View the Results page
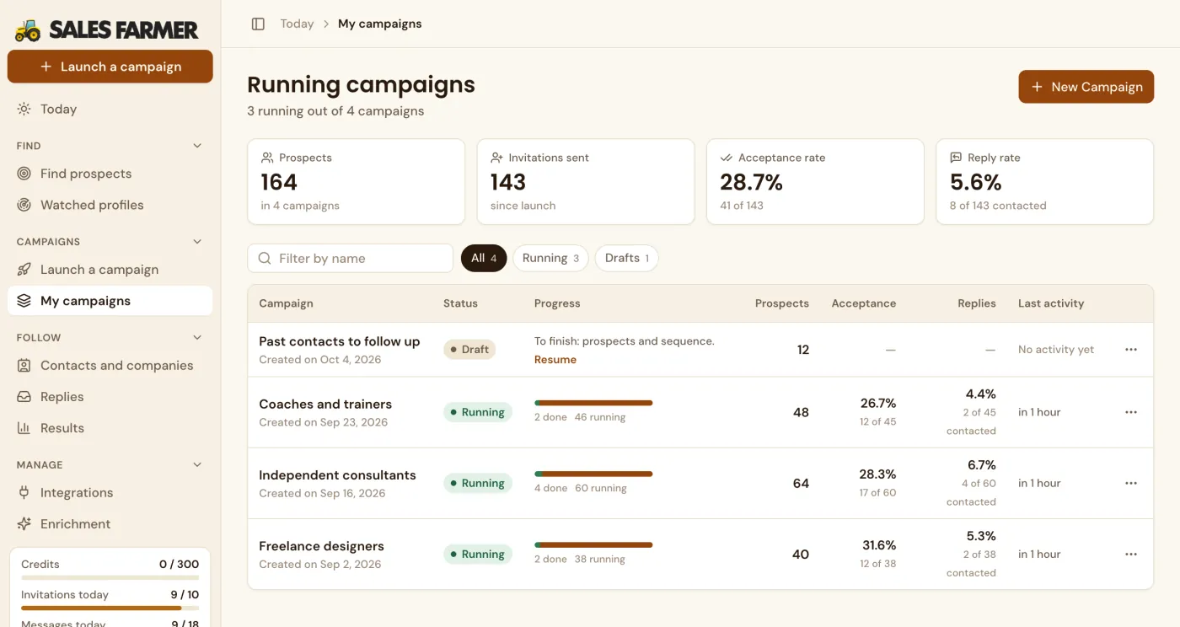Viewport: 1180px width, 627px height. click(110, 428)
